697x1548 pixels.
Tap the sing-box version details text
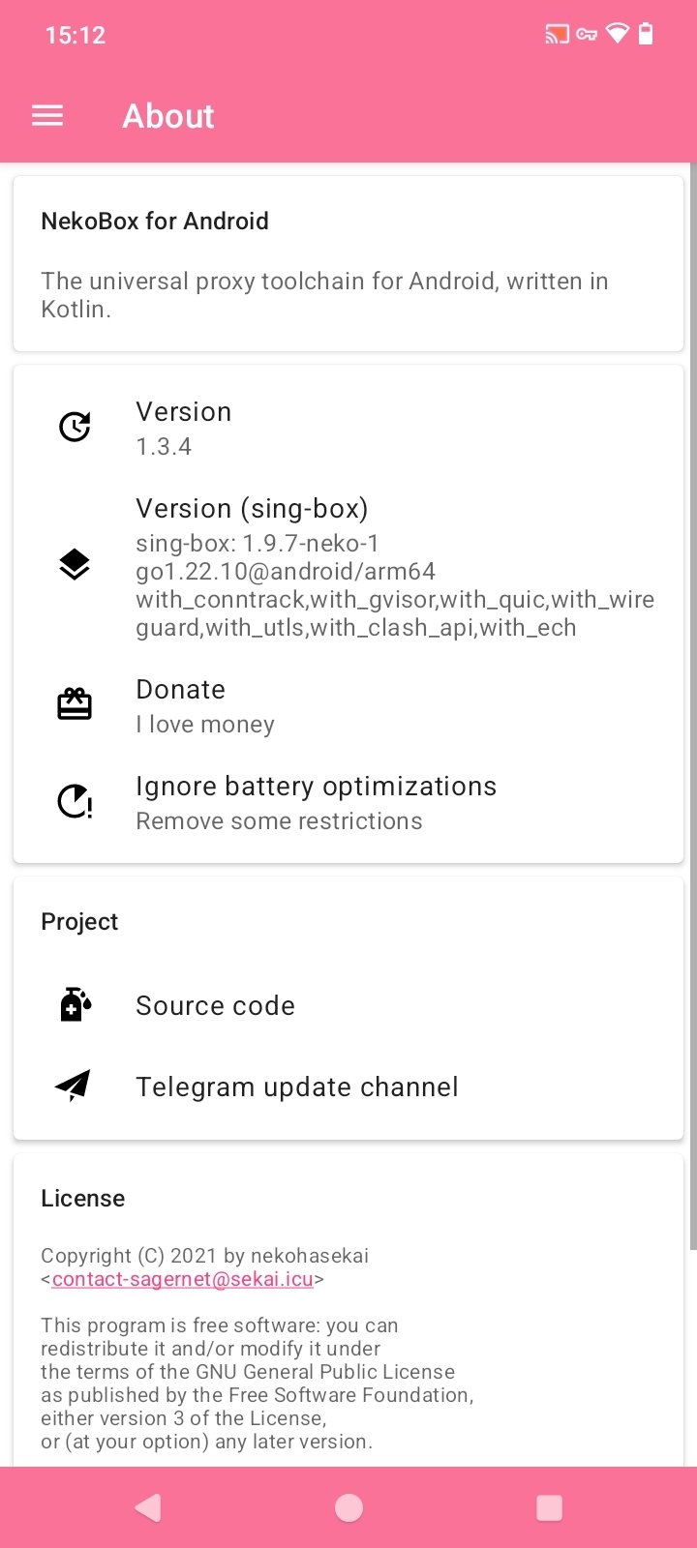[x=395, y=585]
